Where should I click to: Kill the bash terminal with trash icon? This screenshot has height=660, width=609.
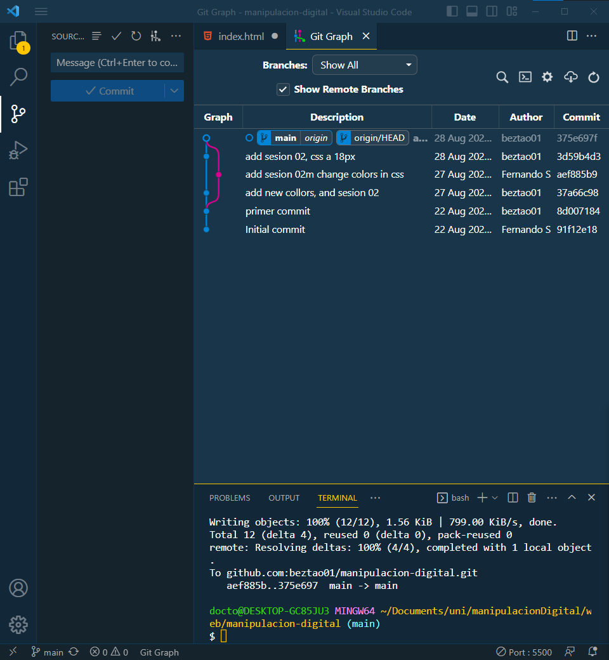coord(532,498)
